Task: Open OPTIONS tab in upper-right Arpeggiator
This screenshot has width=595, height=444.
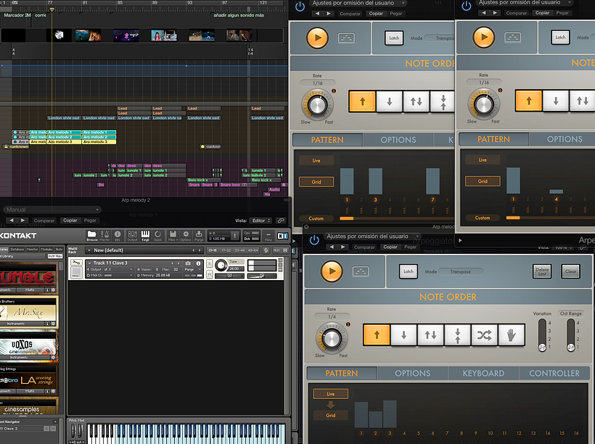Action: (x=565, y=139)
